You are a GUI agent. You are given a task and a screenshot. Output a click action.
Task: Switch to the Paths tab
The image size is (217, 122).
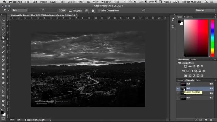tap(198, 80)
